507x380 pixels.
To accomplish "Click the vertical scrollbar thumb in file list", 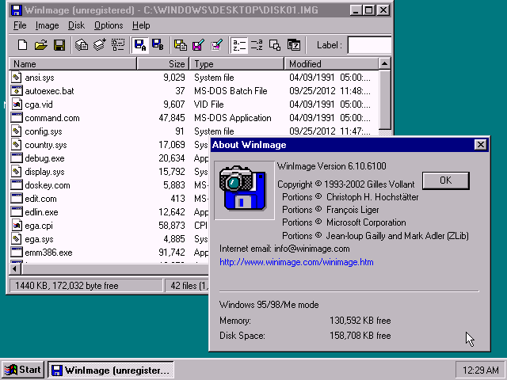I will (x=384, y=100).
